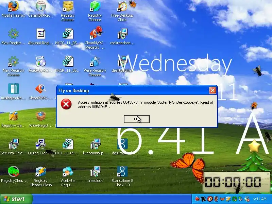Open the Registry Cleaner Flash shortcut
272x204 pixels.
[40, 176]
